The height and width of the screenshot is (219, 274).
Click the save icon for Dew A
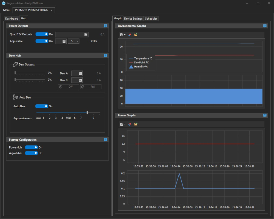coord(80,73)
